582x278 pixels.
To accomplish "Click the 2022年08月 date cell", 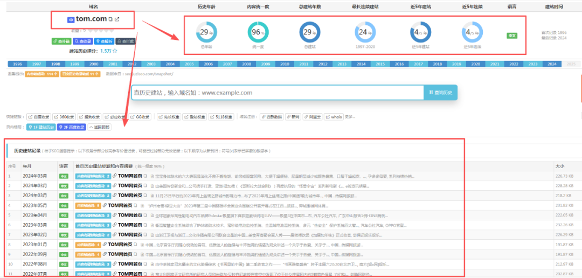I will pos(34,265).
